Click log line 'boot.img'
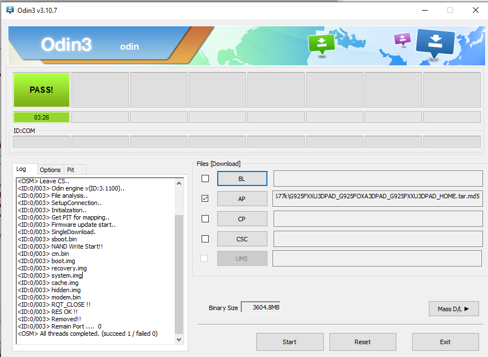The height and width of the screenshot is (357, 488). (x=46, y=261)
